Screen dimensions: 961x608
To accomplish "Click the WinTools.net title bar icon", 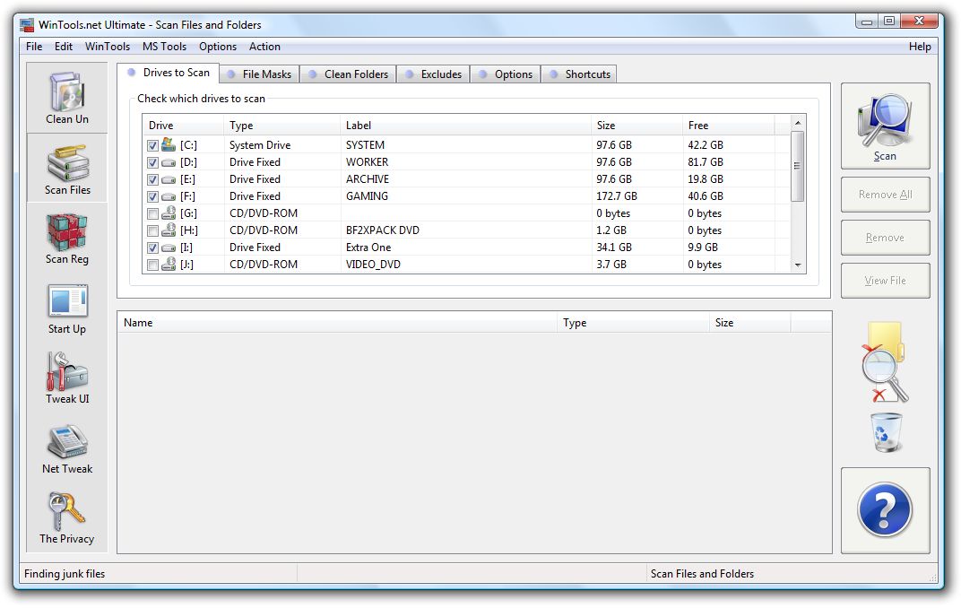I will [x=26, y=25].
